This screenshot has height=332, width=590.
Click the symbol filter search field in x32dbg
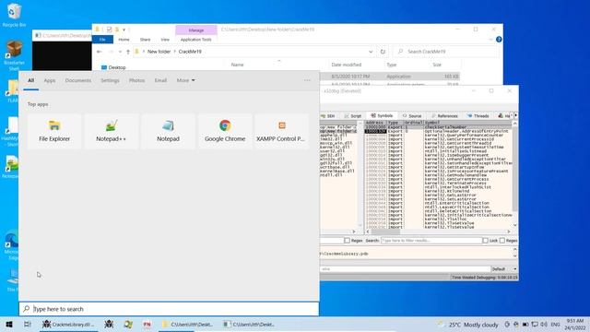point(431,240)
